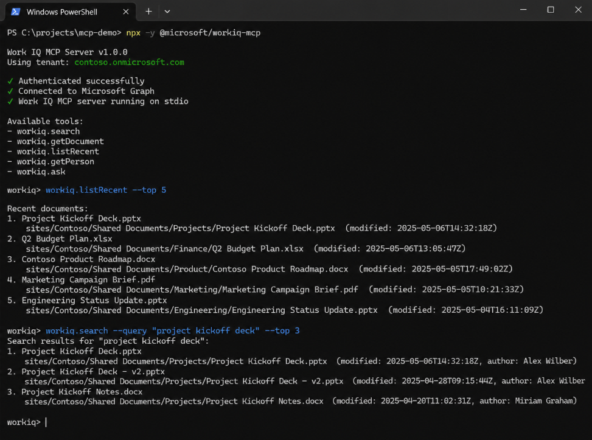Minimize the terminal window
This screenshot has height=440, width=592.
523,10
